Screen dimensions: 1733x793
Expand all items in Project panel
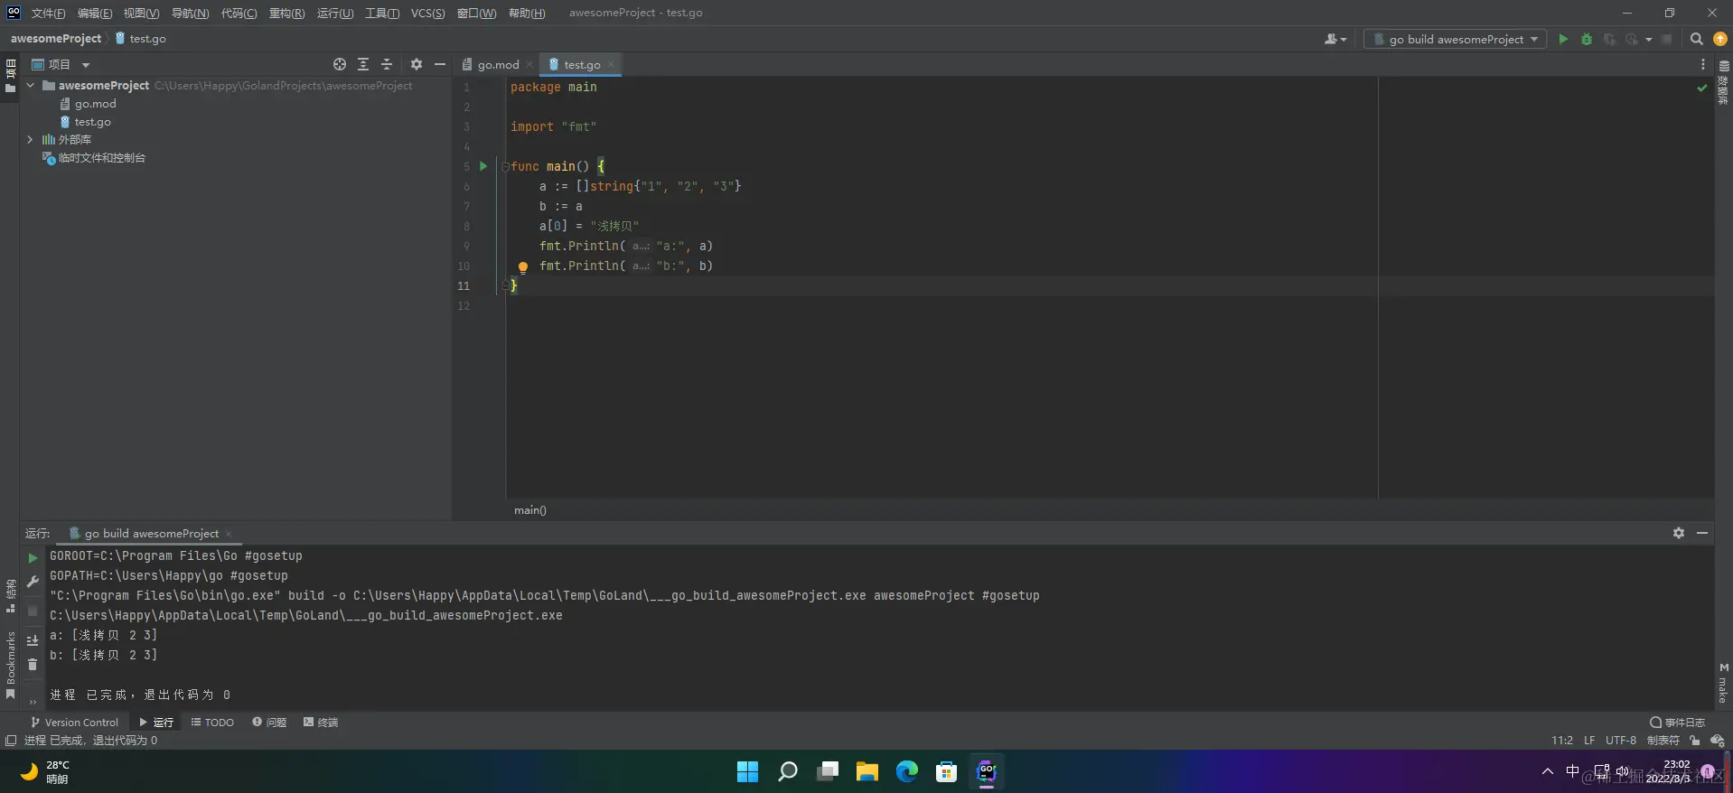click(363, 64)
